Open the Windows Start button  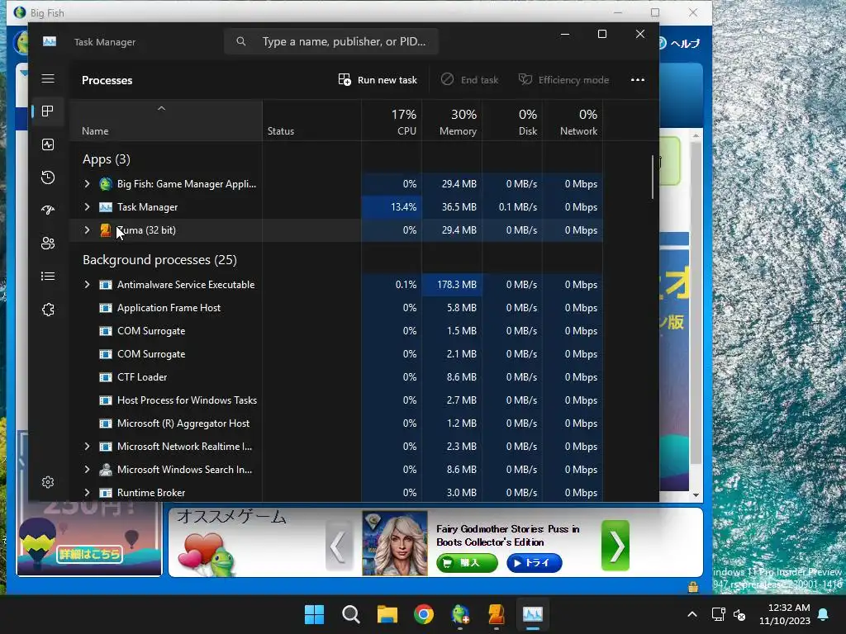tap(314, 614)
